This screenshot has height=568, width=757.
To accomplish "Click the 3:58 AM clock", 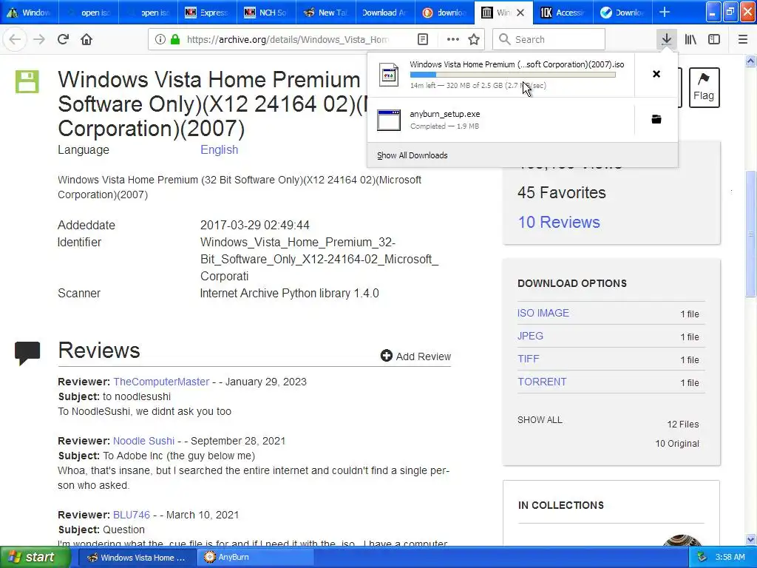I will pyautogui.click(x=730, y=557).
